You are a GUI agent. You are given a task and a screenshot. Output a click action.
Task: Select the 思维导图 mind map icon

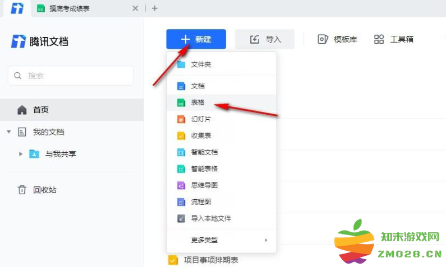[181, 185]
